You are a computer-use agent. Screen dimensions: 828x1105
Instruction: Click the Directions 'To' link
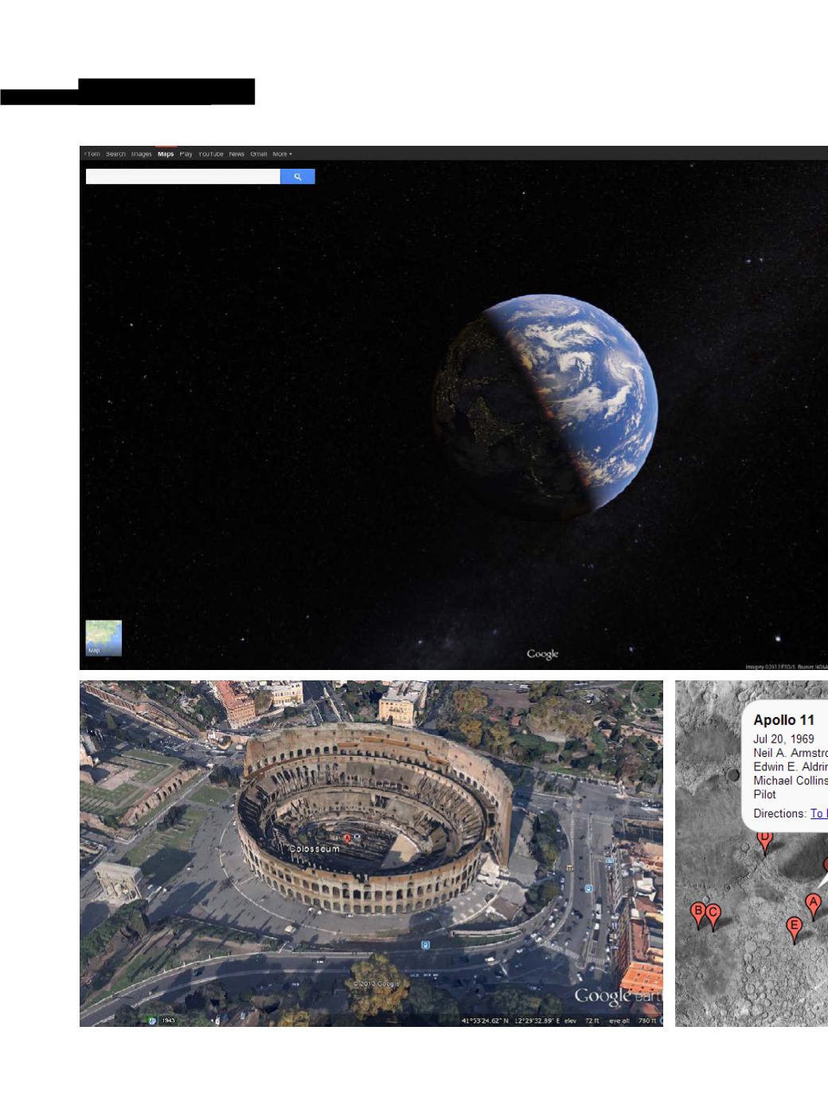[x=818, y=813]
